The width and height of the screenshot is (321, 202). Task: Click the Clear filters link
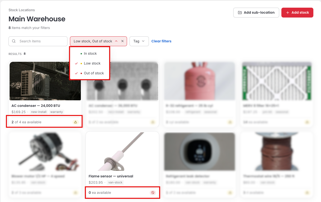161,41
